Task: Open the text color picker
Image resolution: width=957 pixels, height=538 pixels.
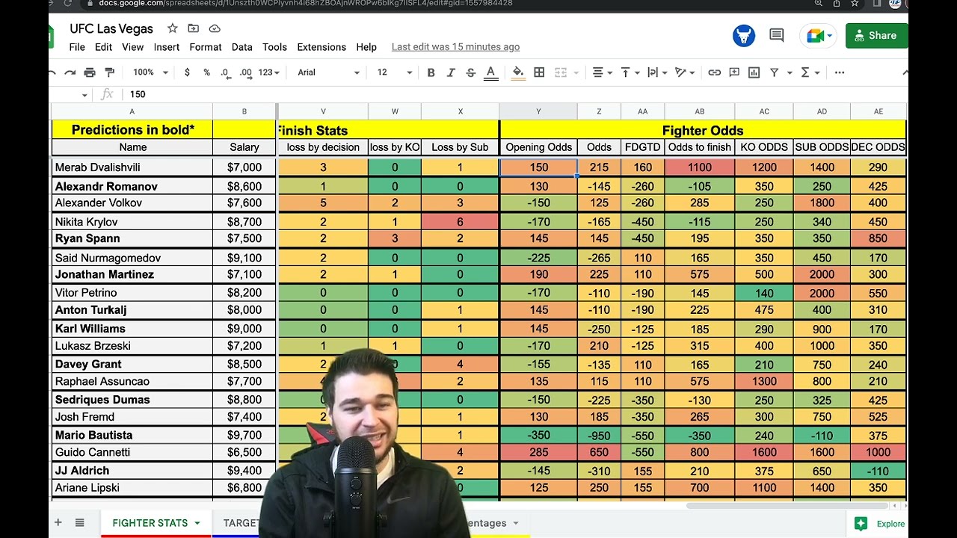Action: click(x=491, y=72)
